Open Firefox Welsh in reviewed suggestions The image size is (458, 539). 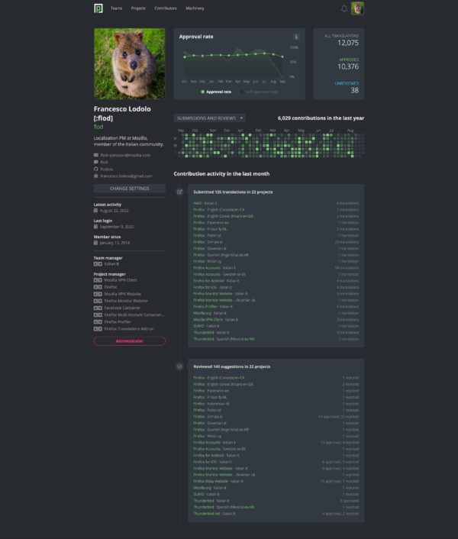[x=207, y=436]
